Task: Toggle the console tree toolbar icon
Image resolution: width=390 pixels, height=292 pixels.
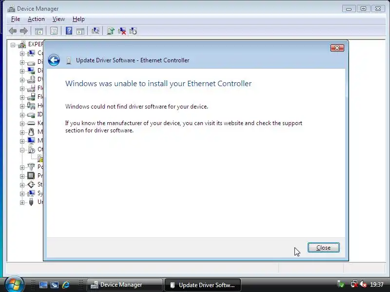Action: point(39,31)
